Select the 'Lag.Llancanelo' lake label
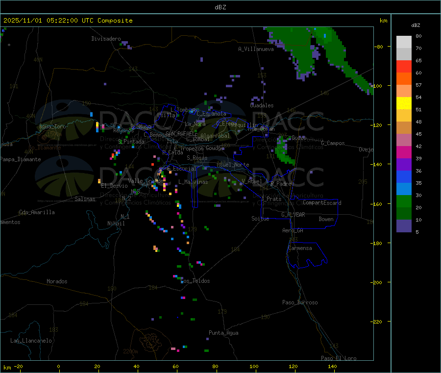Viewport: 441px width, 373px height. [31, 341]
